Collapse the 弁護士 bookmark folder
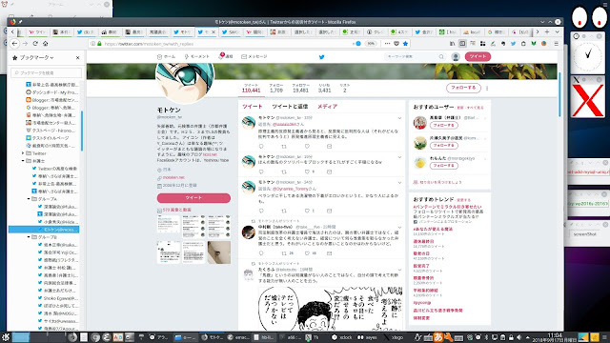610x343 pixels. pyautogui.click(x=23, y=161)
